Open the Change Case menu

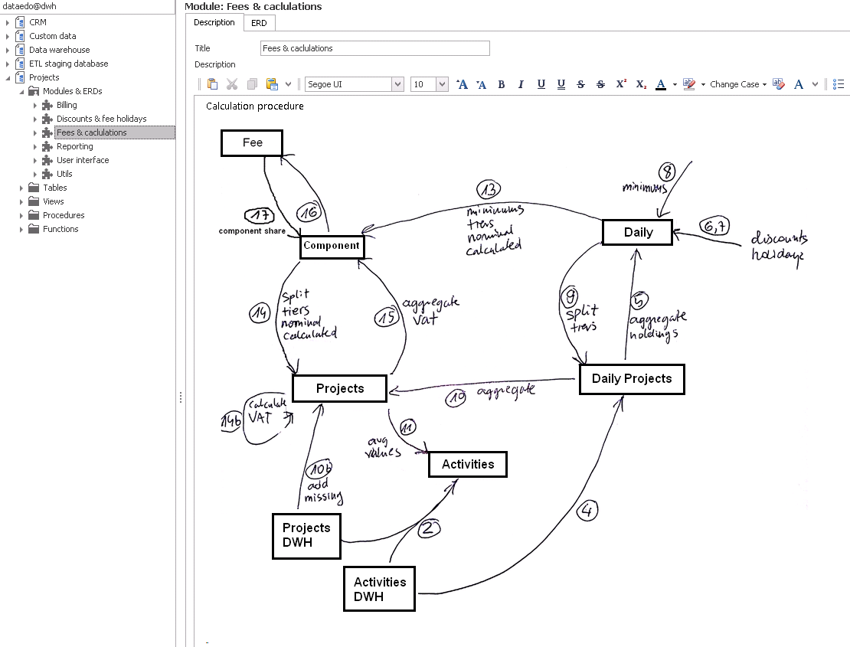tap(737, 84)
